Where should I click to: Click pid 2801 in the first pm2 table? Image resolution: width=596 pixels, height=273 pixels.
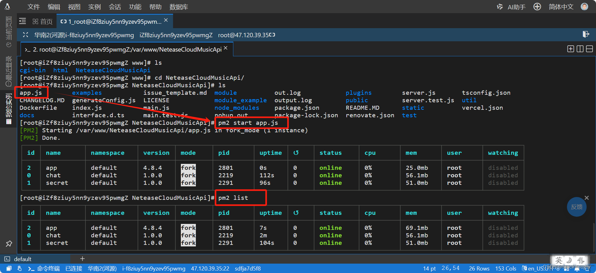coord(226,168)
